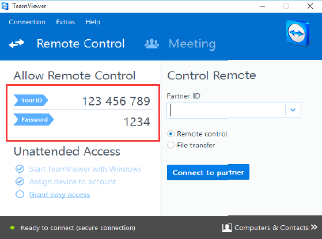The width and height of the screenshot is (322, 239).
Task: Switch to the Meeting tab
Action: point(192,44)
